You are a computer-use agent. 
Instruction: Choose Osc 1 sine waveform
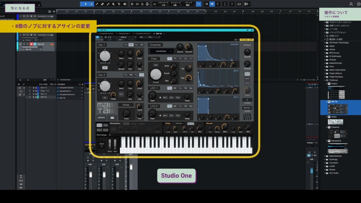click(126, 45)
